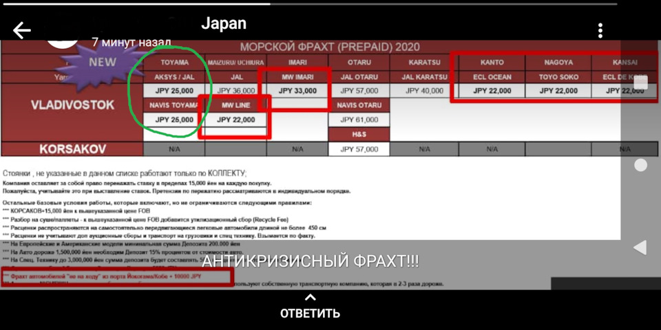Image resolution: width=661 pixels, height=330 pixels.
Task: Tap the 'JPY 40,000' price cell
Action: pyautogui.click(x=425, y=91)
